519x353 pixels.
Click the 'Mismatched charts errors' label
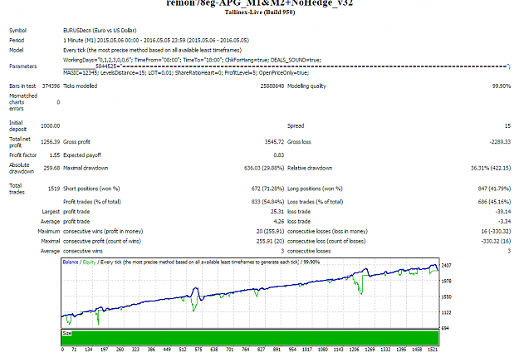[x=23, y=102]
